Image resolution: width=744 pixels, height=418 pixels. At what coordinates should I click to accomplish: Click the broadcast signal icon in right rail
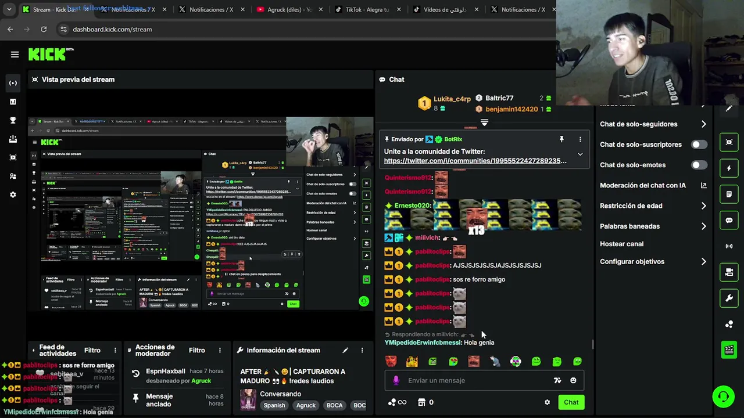729,246
